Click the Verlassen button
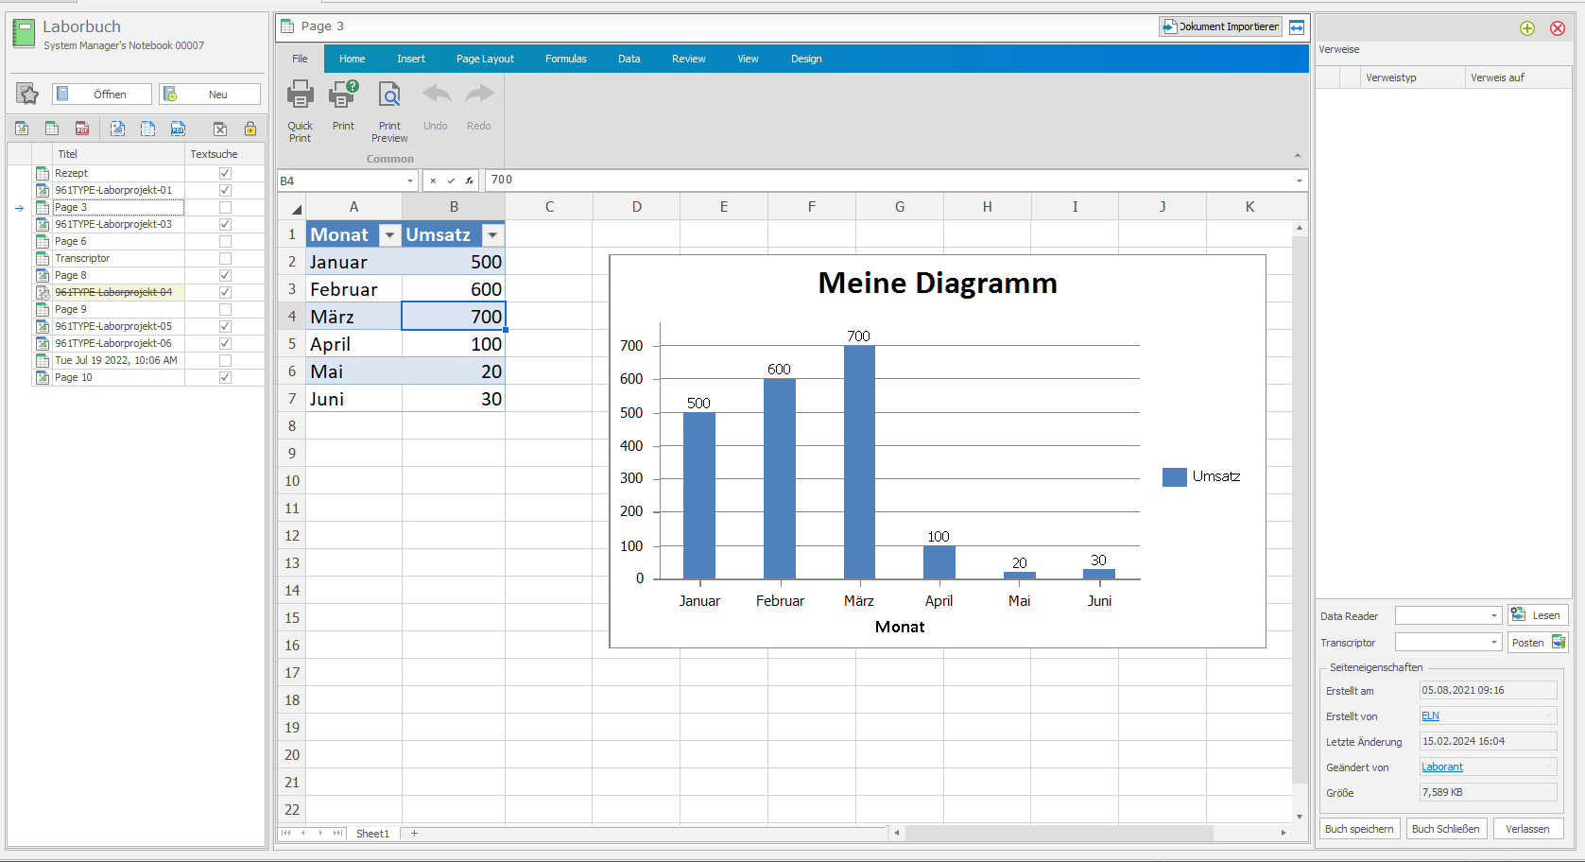 click(x=1527, y=829)
